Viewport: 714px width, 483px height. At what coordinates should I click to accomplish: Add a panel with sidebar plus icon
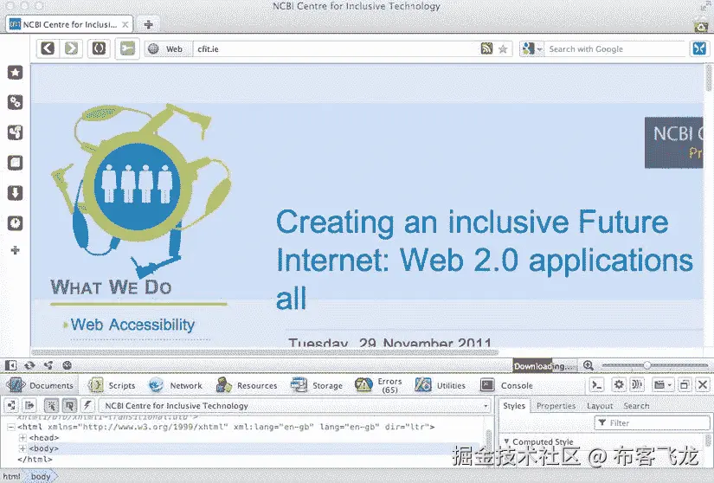(15, 250)
